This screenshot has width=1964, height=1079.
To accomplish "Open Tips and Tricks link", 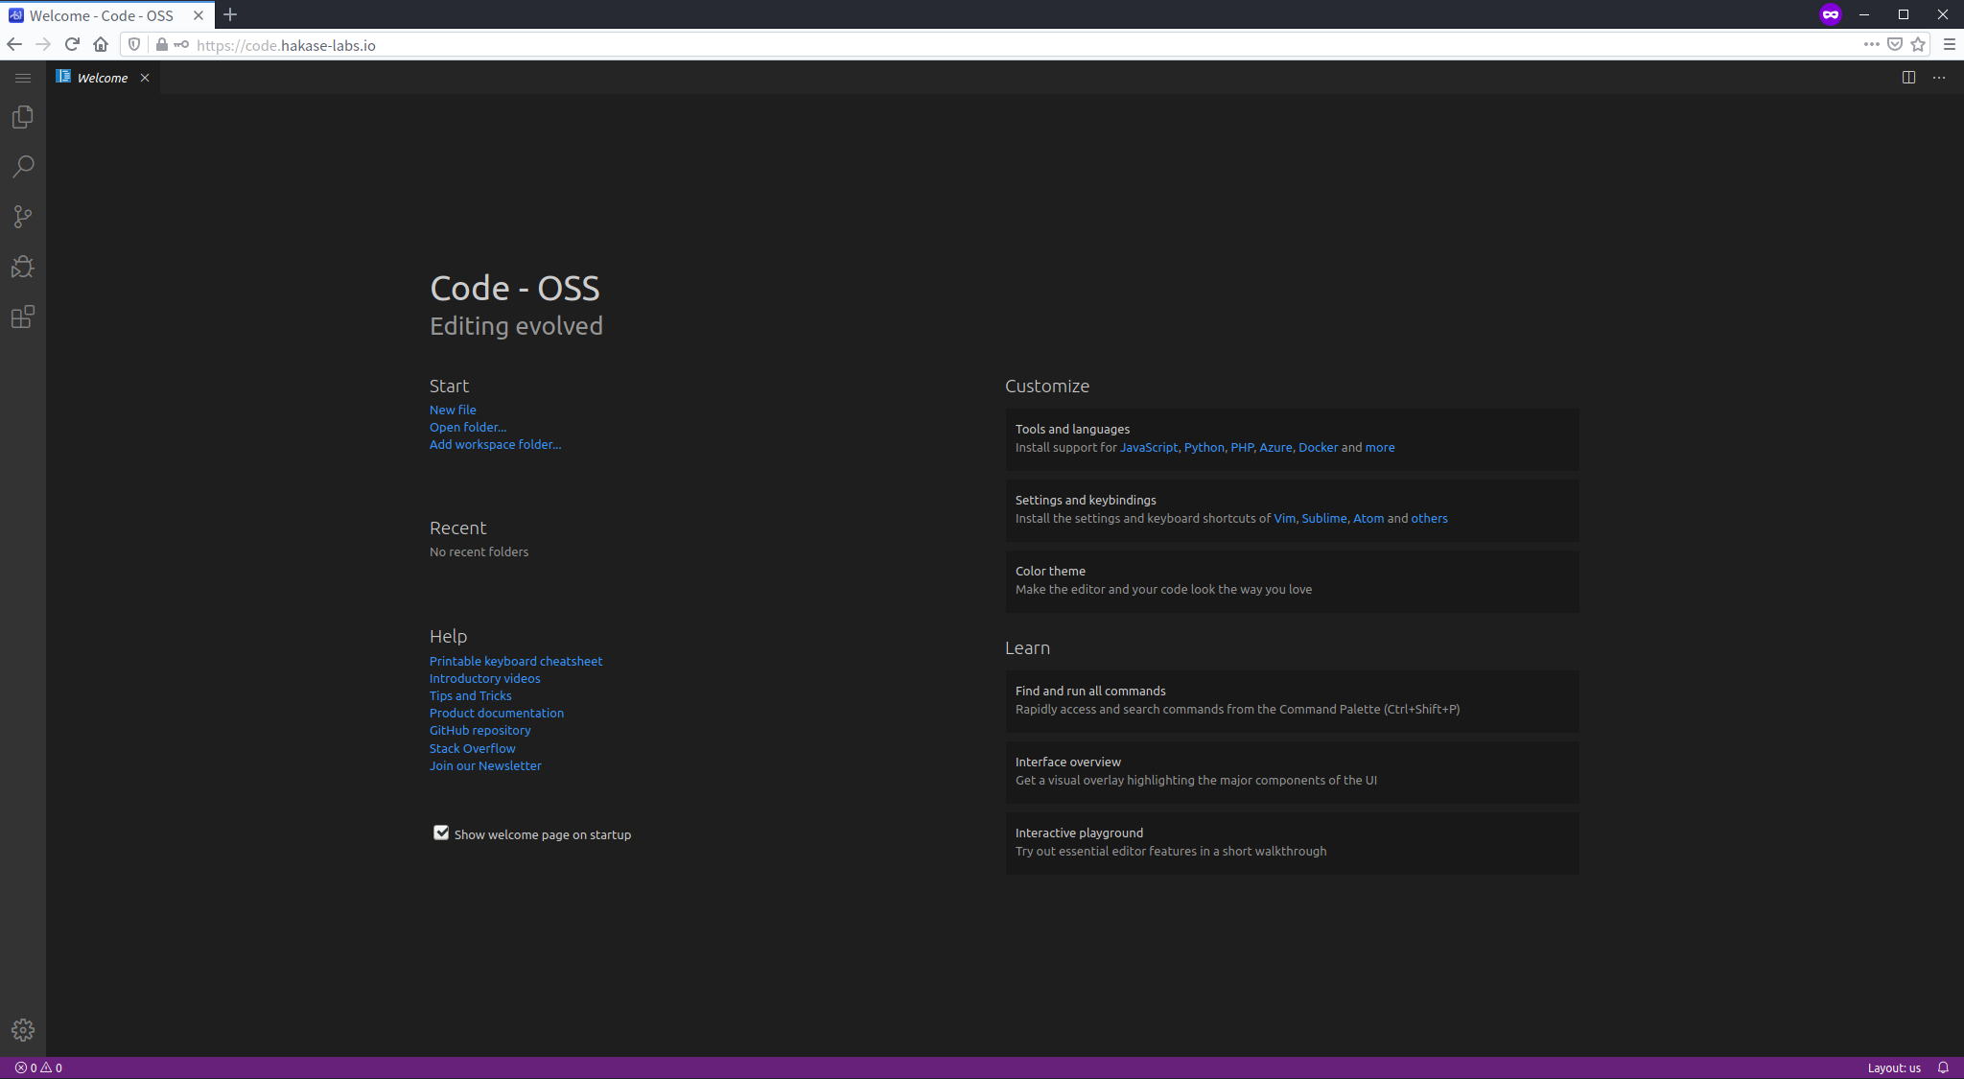I will click(471, 695).
